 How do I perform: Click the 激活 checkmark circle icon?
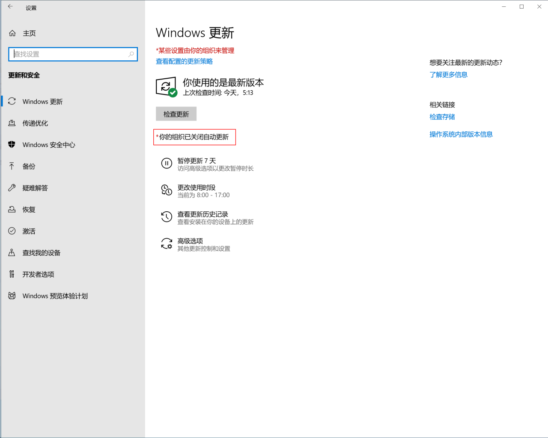pos(12,231)
